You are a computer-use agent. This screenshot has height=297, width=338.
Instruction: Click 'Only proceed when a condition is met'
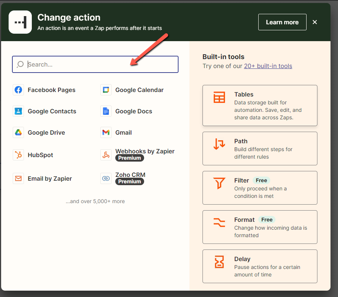(x=261, y=192)
